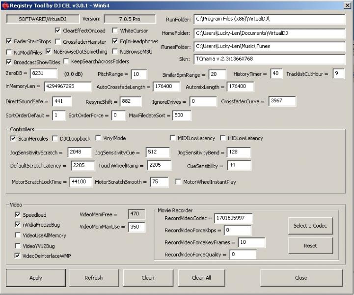Click the ZeroDB value field
This screenshot has width=354, height=295.
[44, 73]
